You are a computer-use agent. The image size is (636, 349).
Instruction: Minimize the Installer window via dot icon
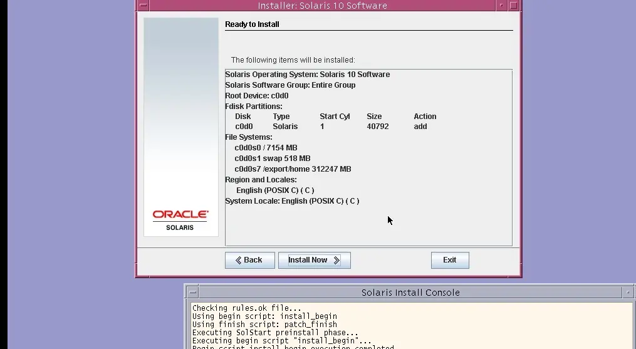[501, 5]
